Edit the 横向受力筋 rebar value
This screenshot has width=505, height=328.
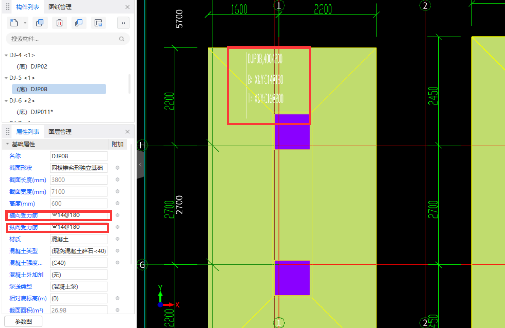79,215
